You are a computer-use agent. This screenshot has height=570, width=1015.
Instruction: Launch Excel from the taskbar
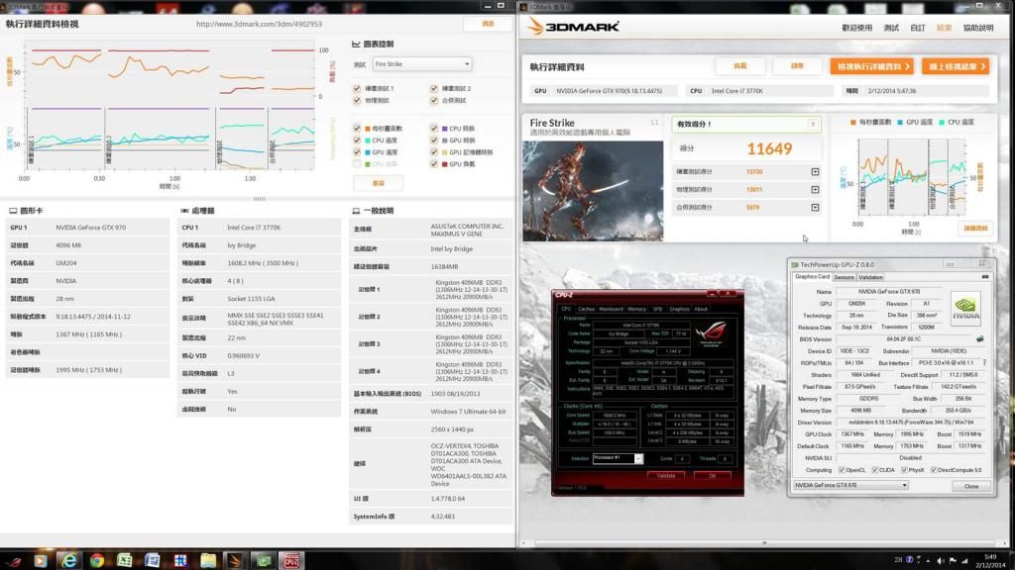tap(124, 560)
